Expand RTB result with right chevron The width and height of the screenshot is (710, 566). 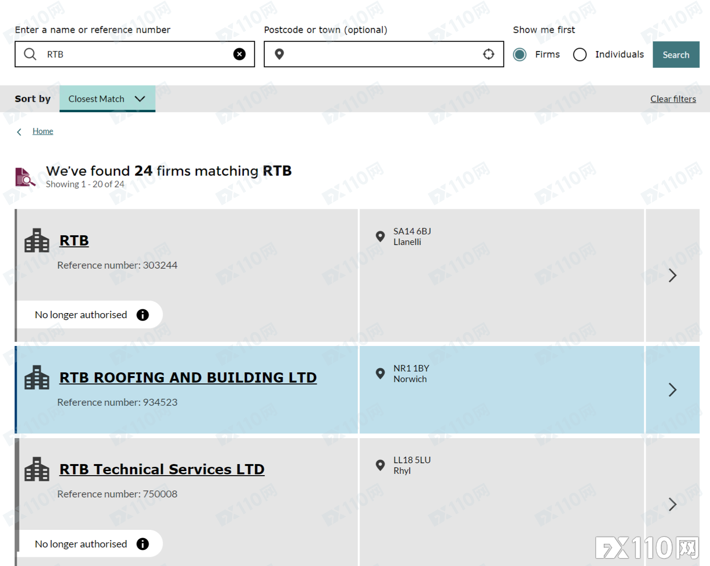point(672,276)
